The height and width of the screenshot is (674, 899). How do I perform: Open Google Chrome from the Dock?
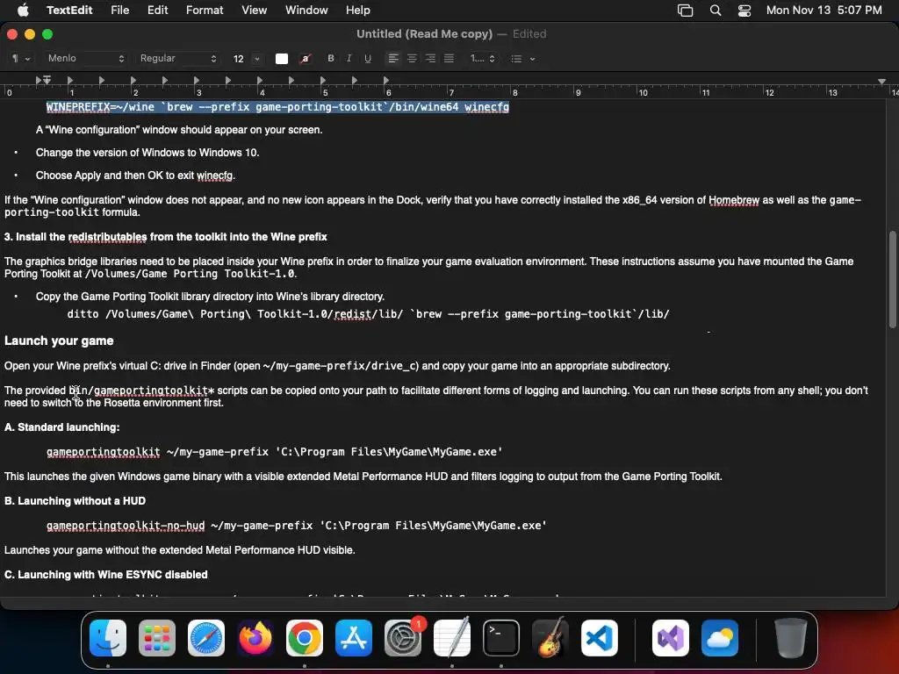tap(305, 638)
